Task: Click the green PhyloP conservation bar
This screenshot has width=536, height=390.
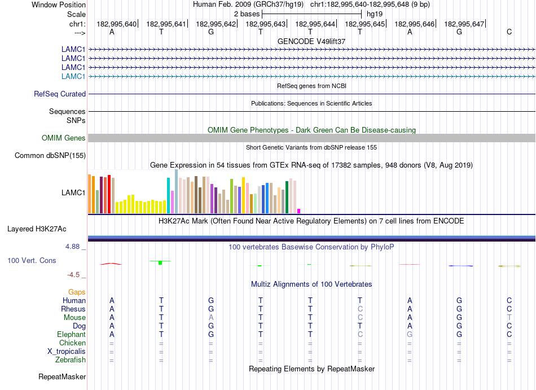Action: pyautogui.click(x=160, y=262)
